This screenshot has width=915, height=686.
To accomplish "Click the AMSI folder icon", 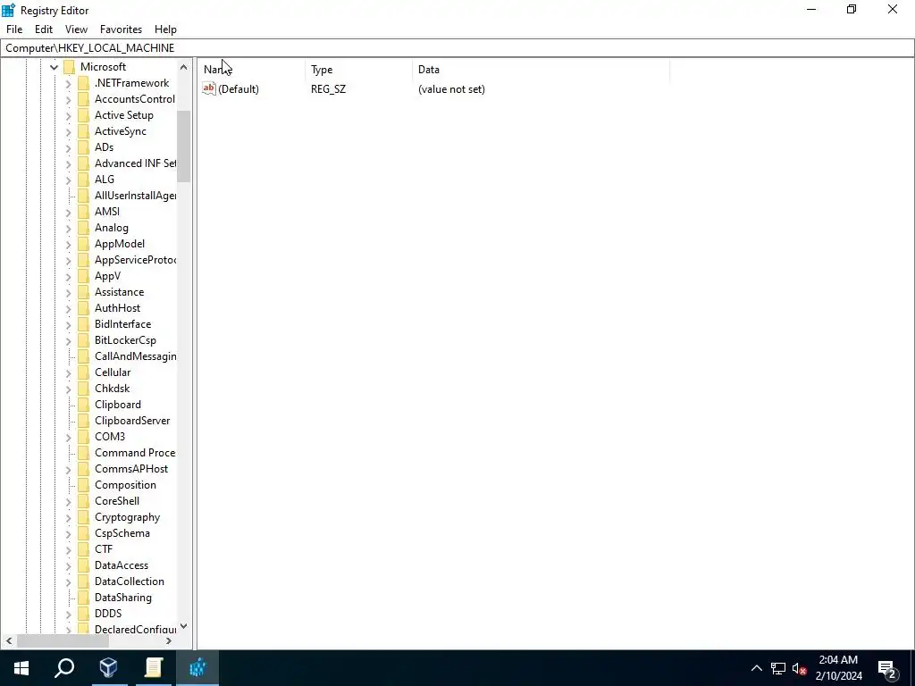I will point(83,211).
